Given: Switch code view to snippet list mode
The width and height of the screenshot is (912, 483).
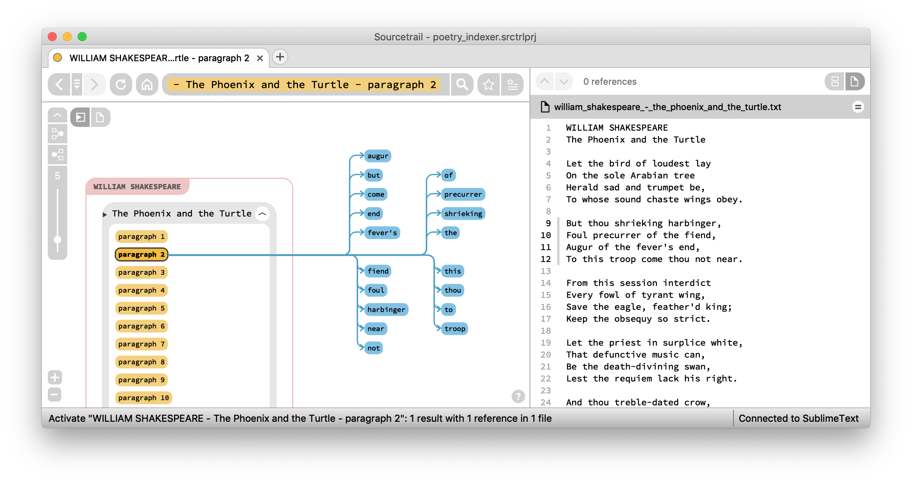Looking at the screenshot, I should point(835,81).
